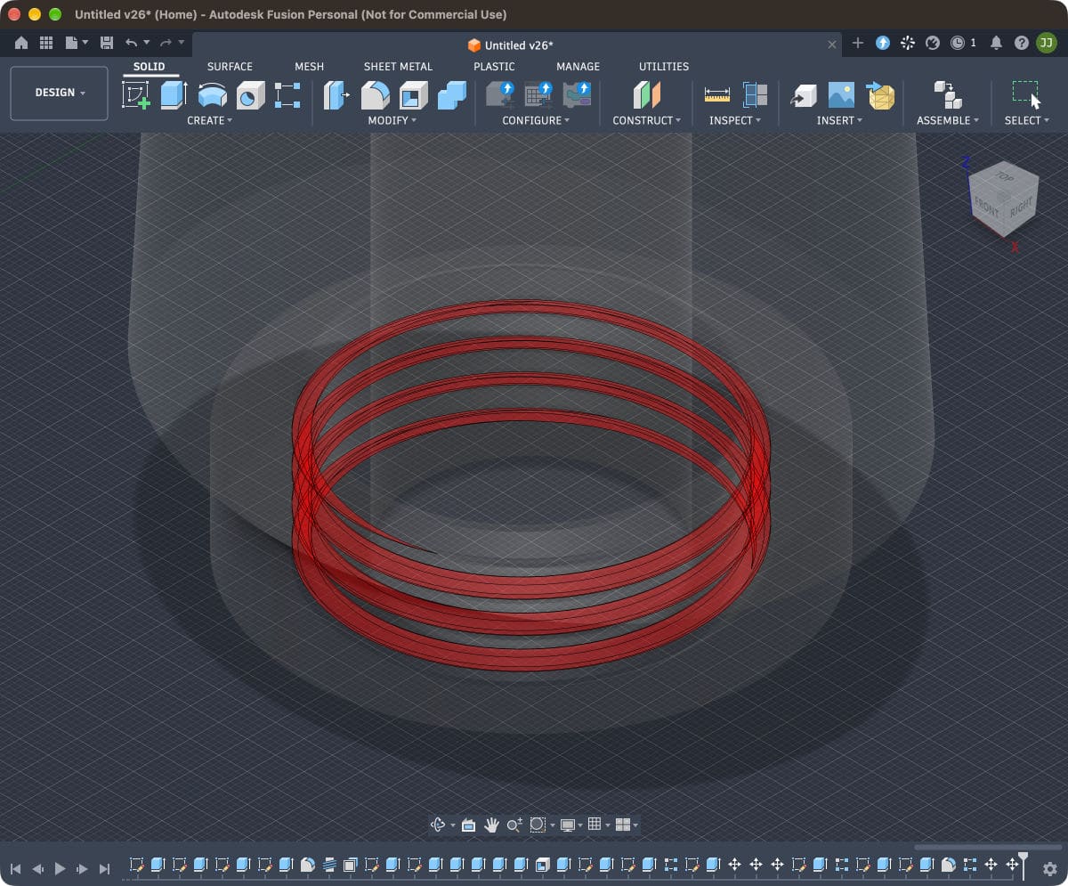1068x886 pixels.
Task: Select the Shell tool
Action: click(414, 94)
